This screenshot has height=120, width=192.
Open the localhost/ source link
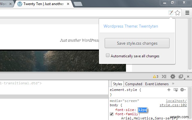176,101
